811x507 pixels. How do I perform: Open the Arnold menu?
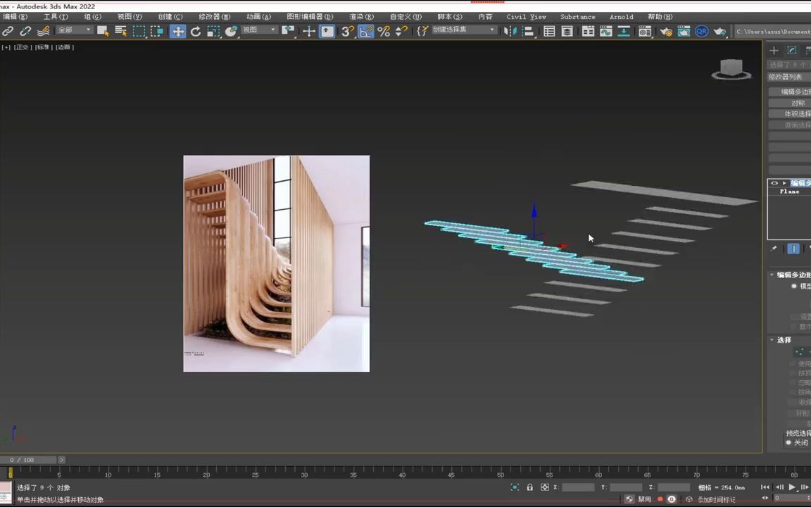pyautogui.click(x=621, y=16)
